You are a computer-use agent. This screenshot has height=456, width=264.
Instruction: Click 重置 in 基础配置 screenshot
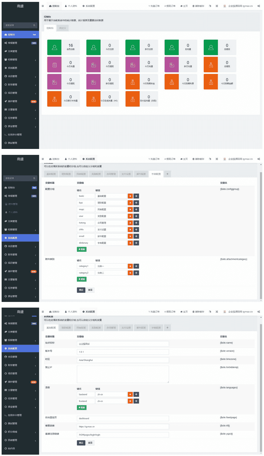[90, 443]
